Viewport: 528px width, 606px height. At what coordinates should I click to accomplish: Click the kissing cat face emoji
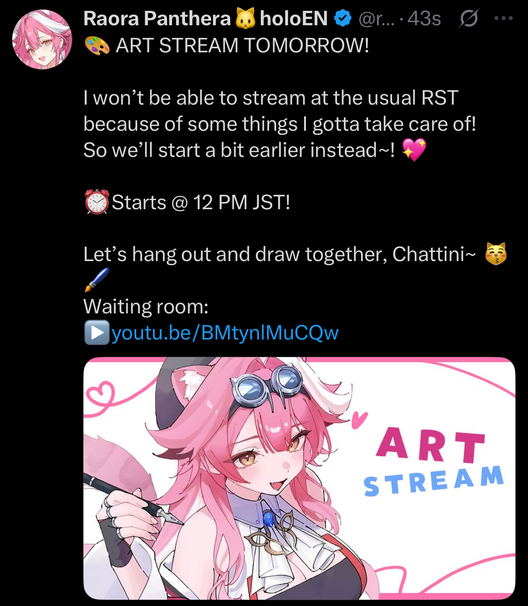pyautogui.click(x=496, y=254)
